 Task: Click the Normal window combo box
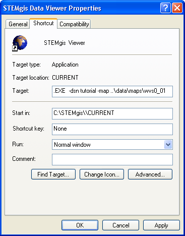pyautogui.click(x=112, y=145)
